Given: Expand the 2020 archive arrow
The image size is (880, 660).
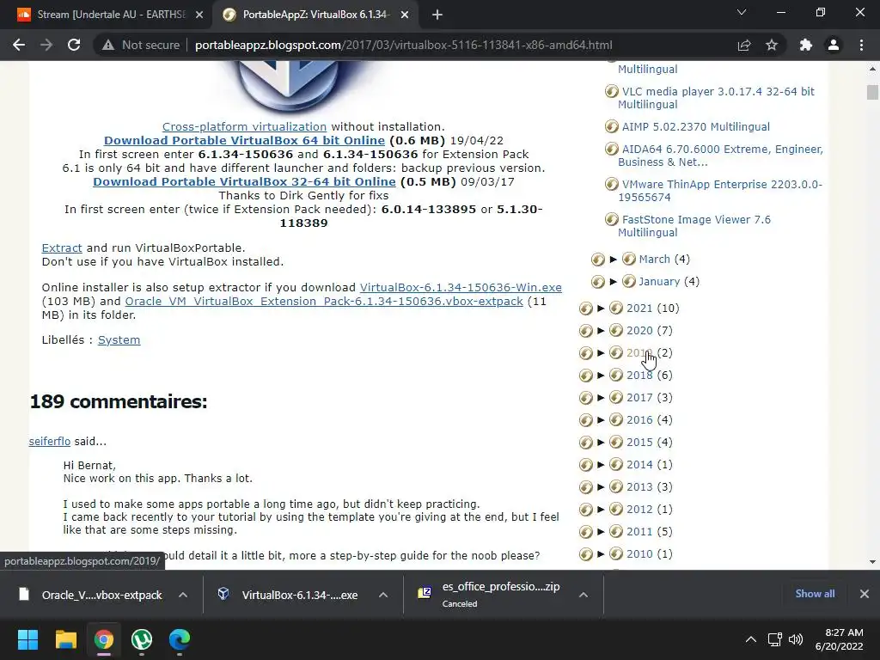Looking at the screenshot, I should coord(601,331).
